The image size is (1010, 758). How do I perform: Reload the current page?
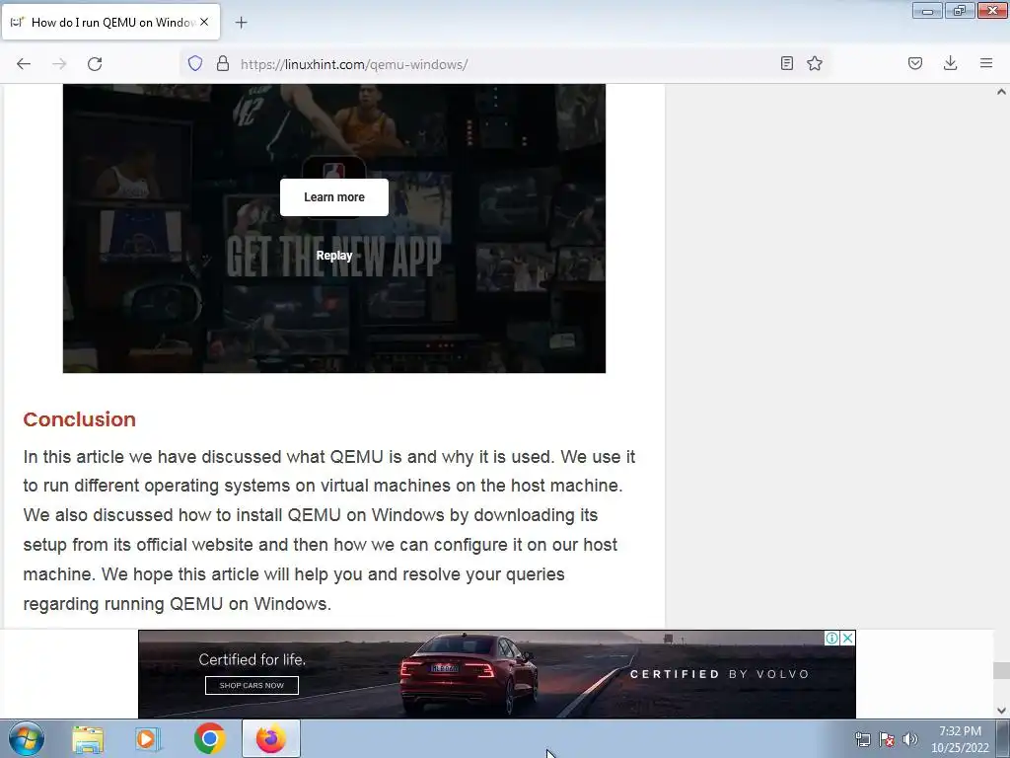tap(95, 64)
